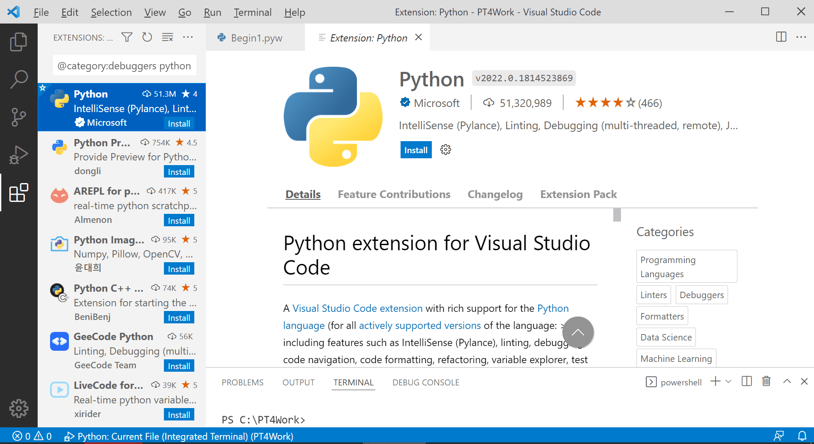Select Programming Languages category
The width and height of the screenshot is (814, 444).
tap(686, 266)
